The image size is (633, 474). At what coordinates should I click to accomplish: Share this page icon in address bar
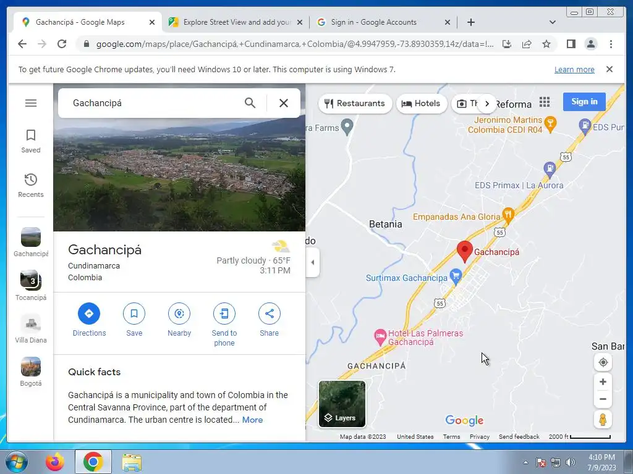point(527,44)
